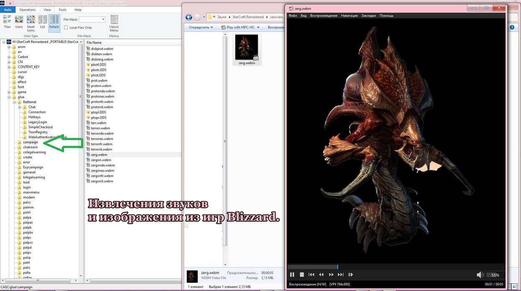
Task: Stop the video in the player
Action: (301, 275)
